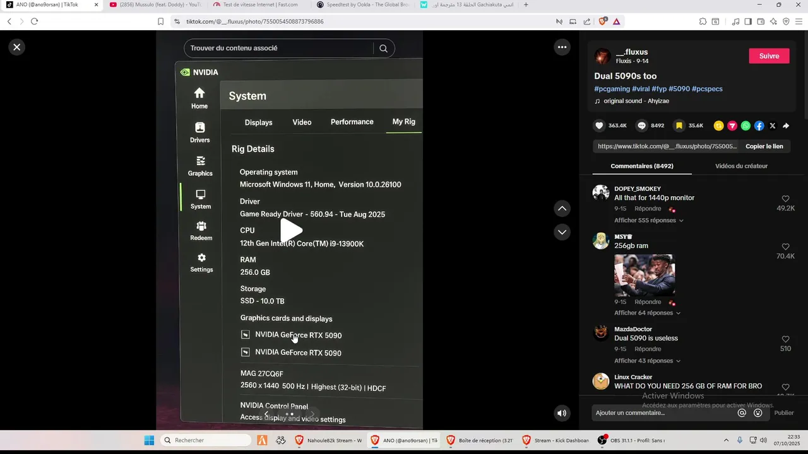The width and height of the screenshot is (808, 454).
Task: Share to X
Action: [773, 125]
